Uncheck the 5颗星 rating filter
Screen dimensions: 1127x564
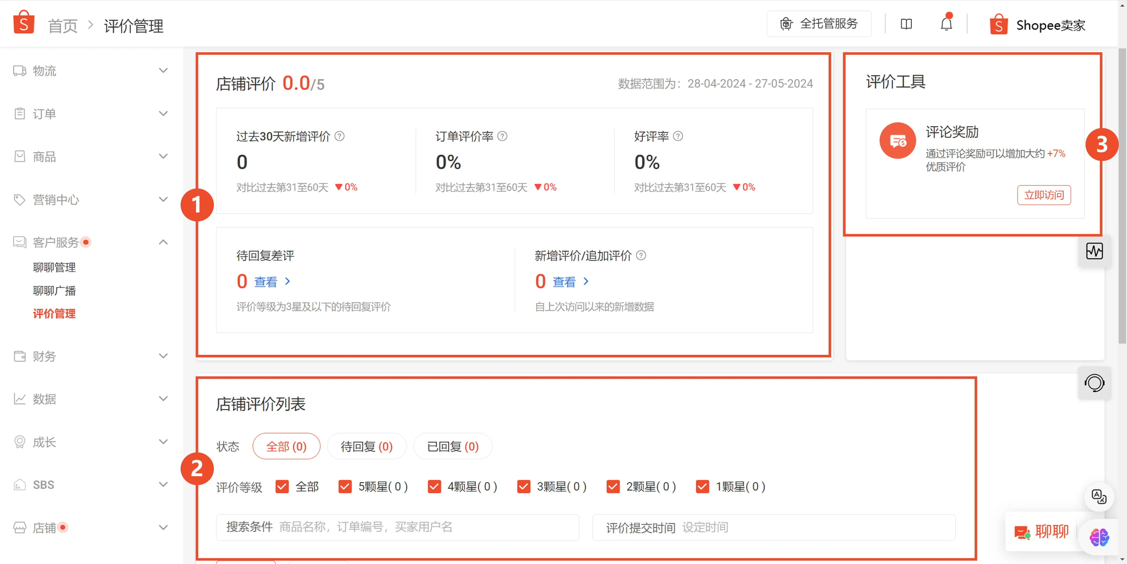[x=345, y=487]
